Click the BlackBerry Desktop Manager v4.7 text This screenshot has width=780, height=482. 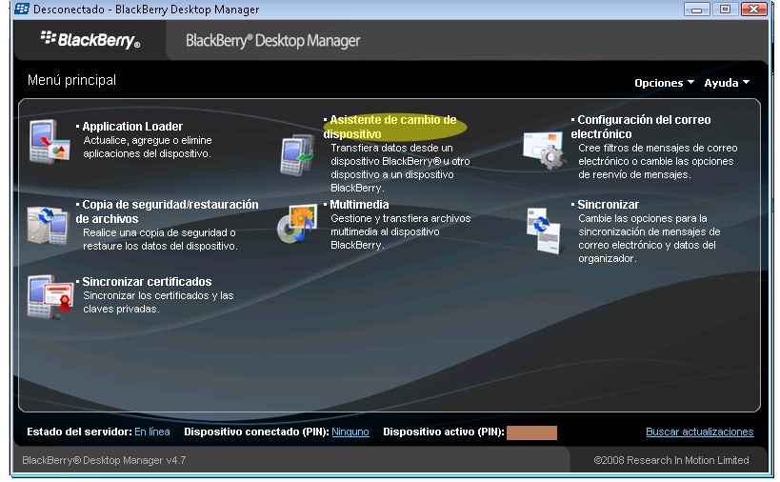coord(104,461)
